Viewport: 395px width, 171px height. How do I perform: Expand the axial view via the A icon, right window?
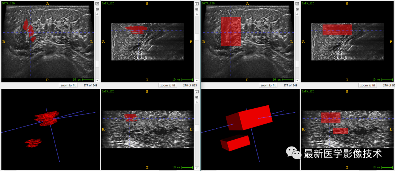tap(297, 4)
